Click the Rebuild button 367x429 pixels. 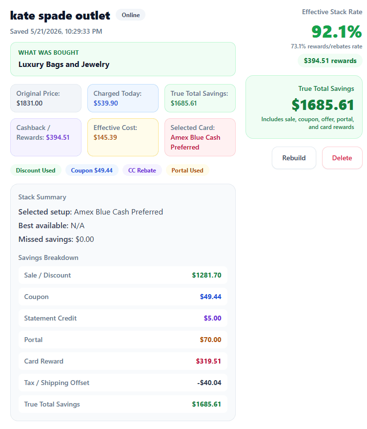(294, 158)
